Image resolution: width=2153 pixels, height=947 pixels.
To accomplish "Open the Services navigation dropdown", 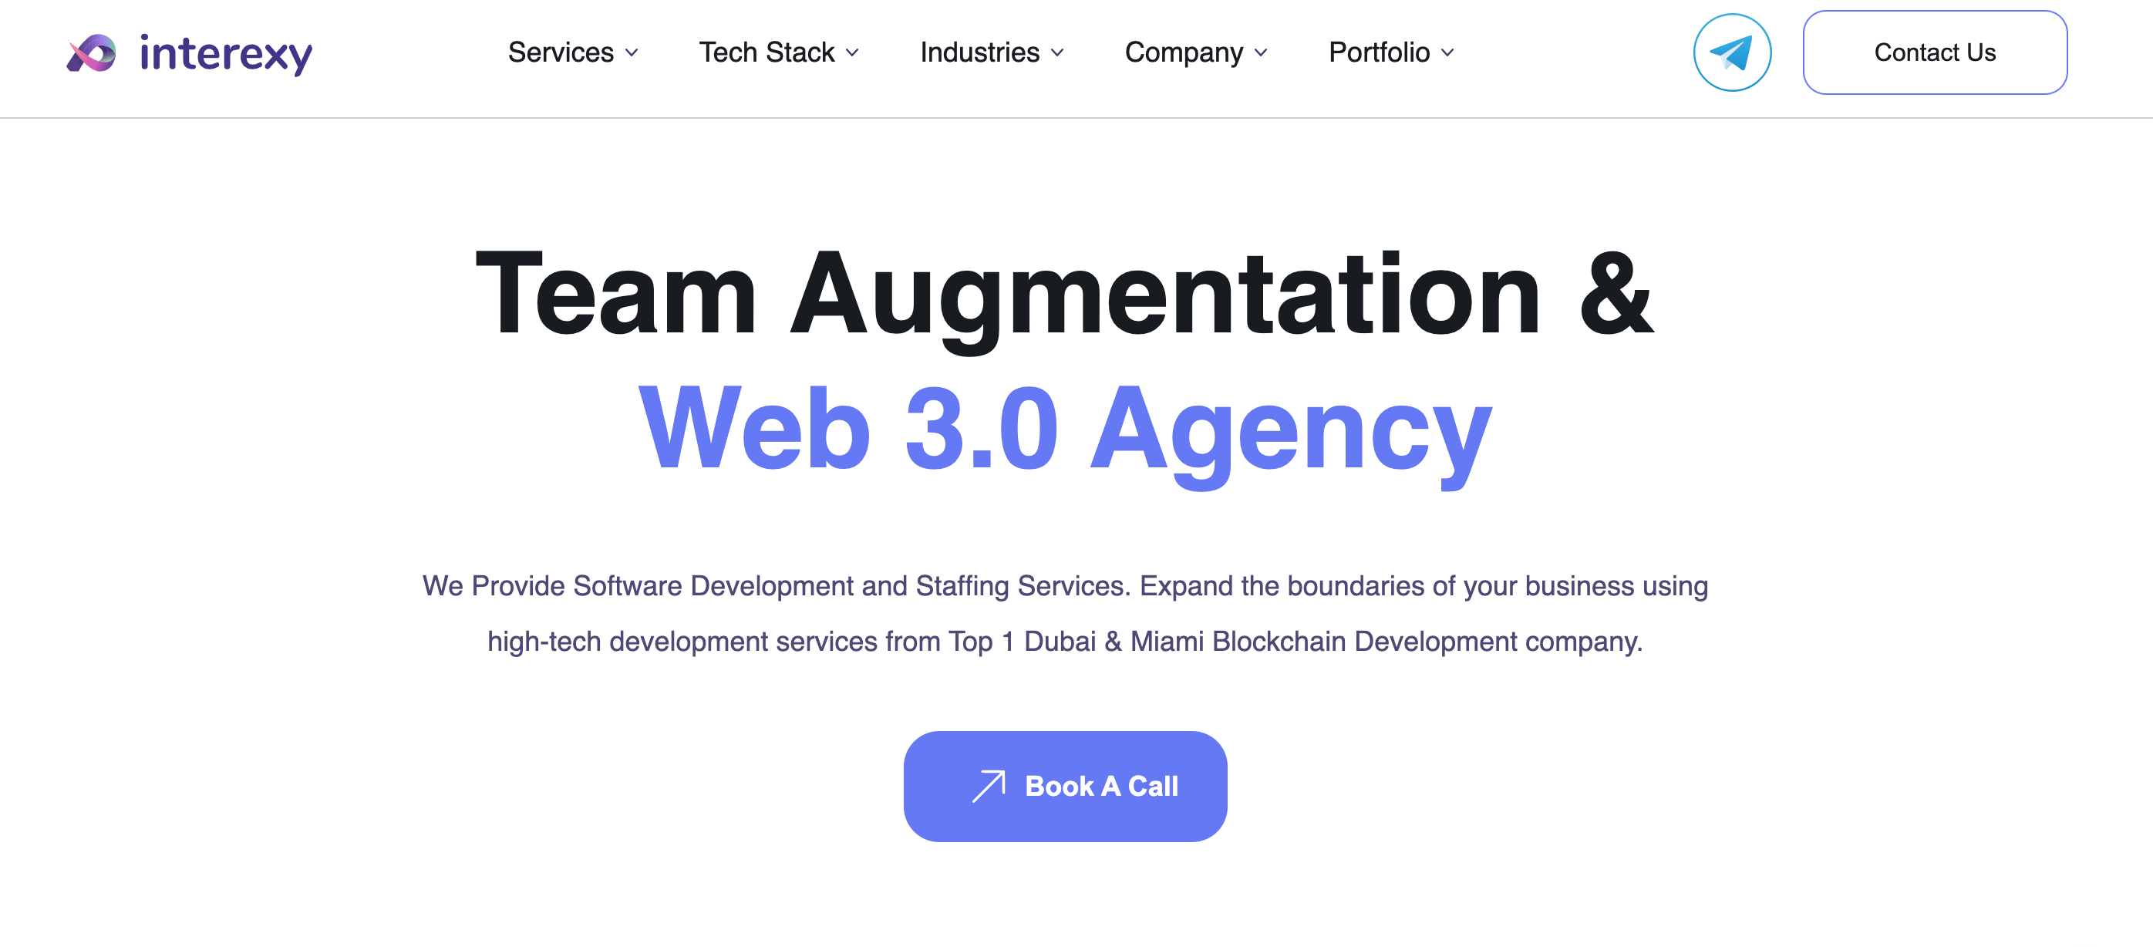I will [x=571, y=52].
